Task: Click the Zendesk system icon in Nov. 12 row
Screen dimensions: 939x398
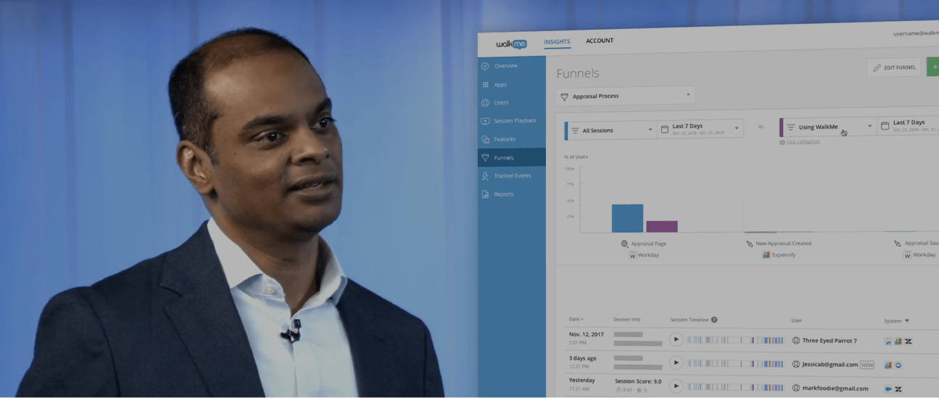Action: (x=909, y=341)
